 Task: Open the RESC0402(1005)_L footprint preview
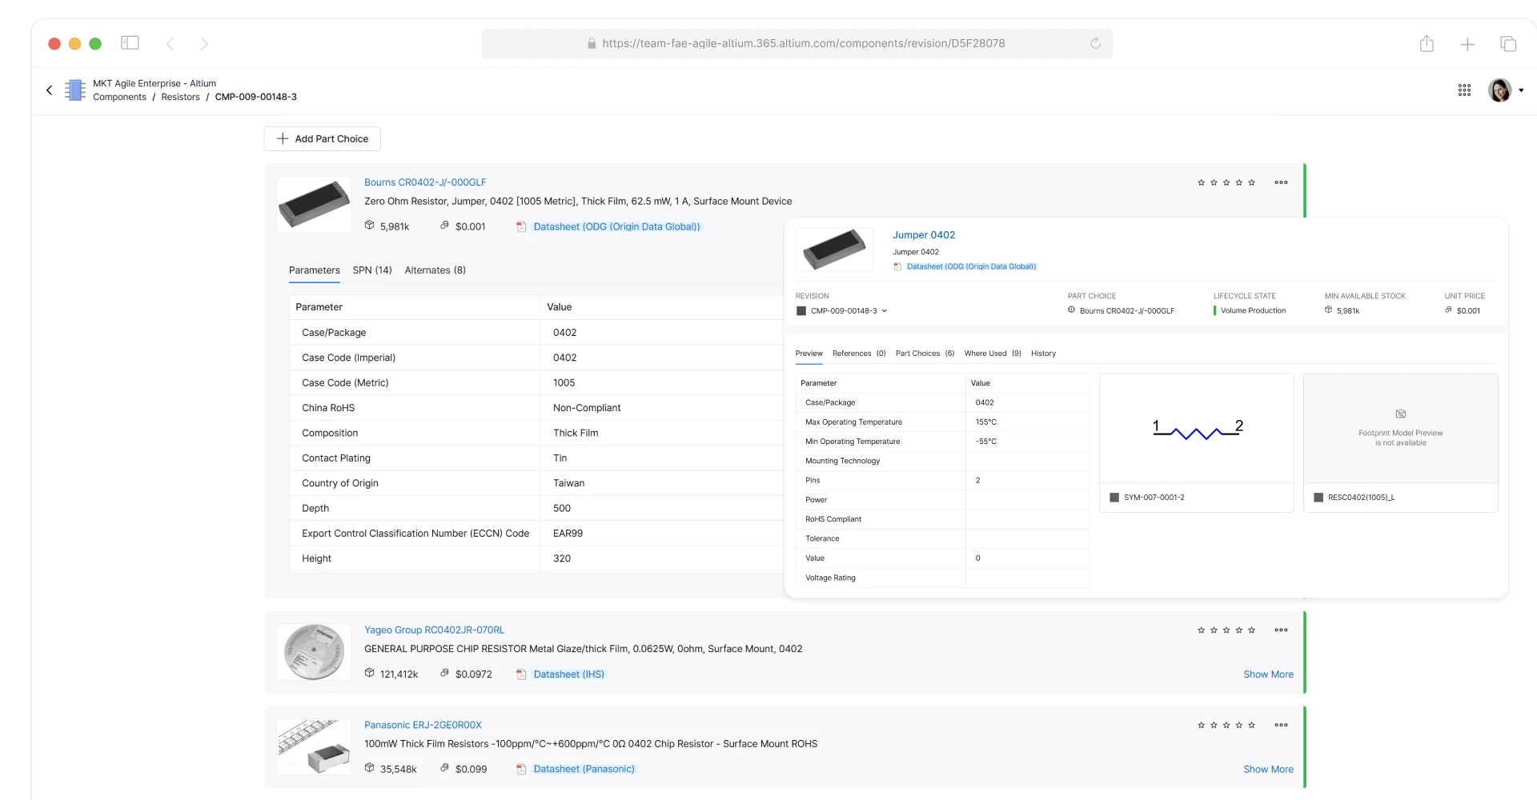point(1401,428)
